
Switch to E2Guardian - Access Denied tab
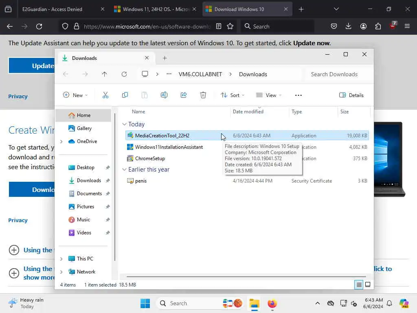63,9
